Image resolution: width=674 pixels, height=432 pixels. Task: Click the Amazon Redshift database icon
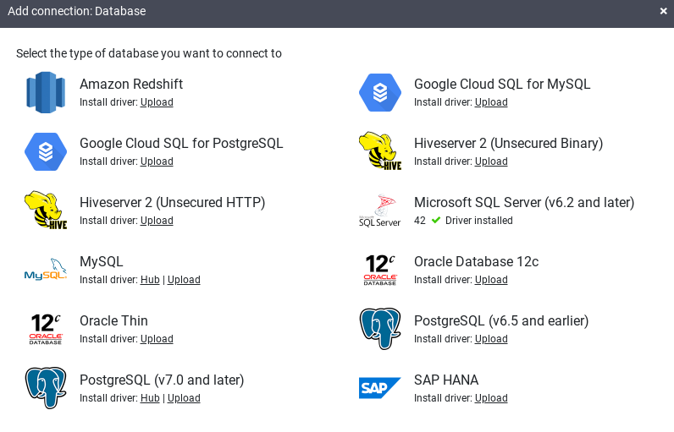[x=46, y=92]
